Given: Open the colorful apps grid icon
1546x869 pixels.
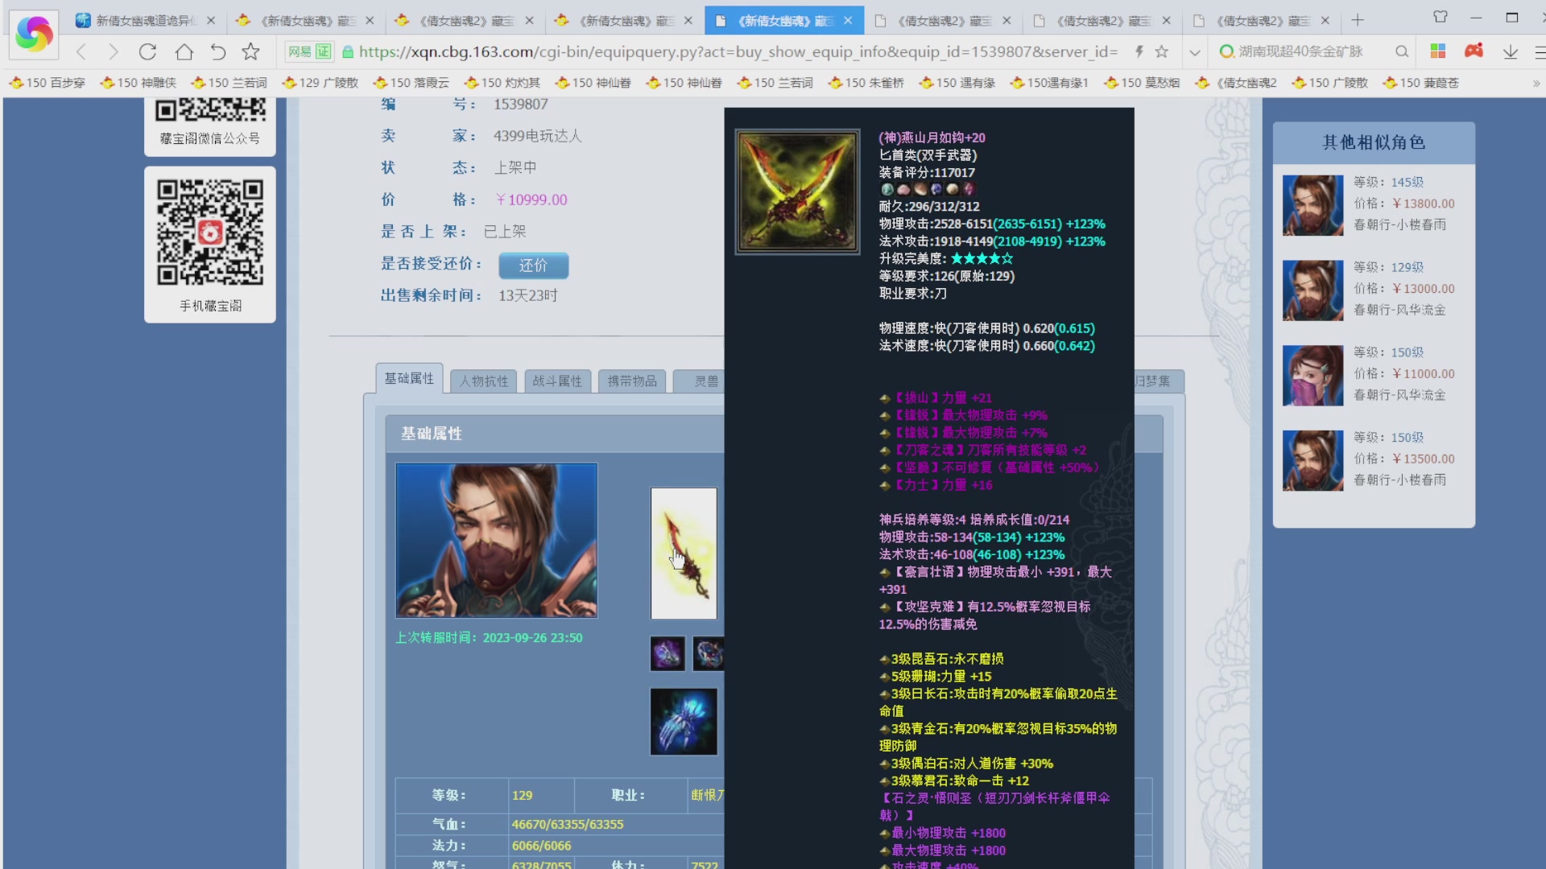Looking at the screenshot, I should [1437, 51].
